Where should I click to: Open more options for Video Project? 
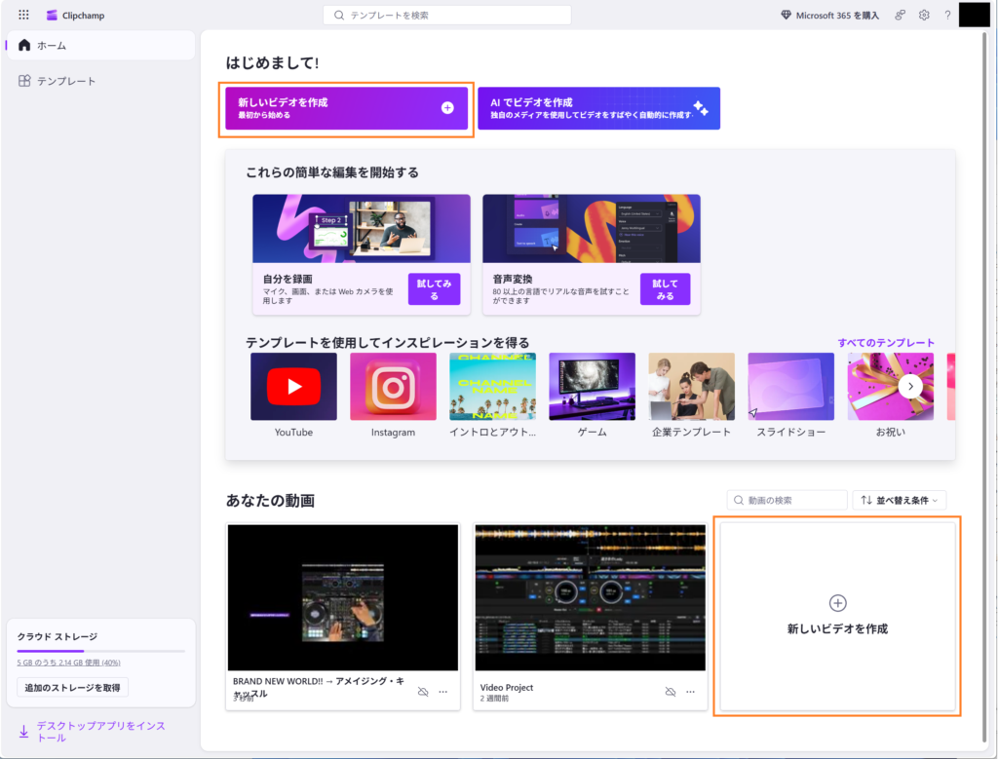click(690, 692)
